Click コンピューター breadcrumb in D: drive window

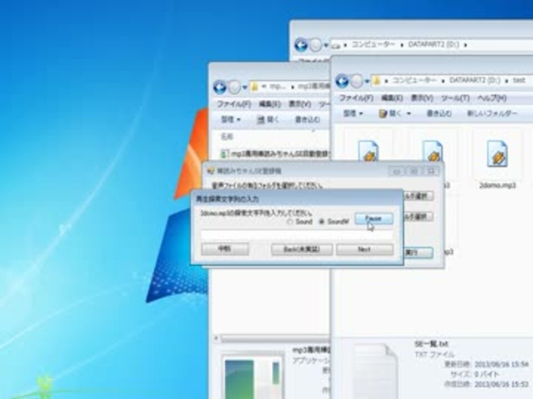pos(373,44)
